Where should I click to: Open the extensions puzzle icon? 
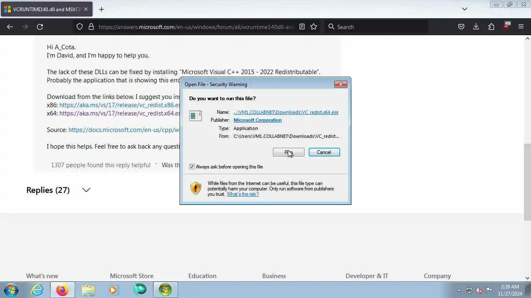(491, 27)
